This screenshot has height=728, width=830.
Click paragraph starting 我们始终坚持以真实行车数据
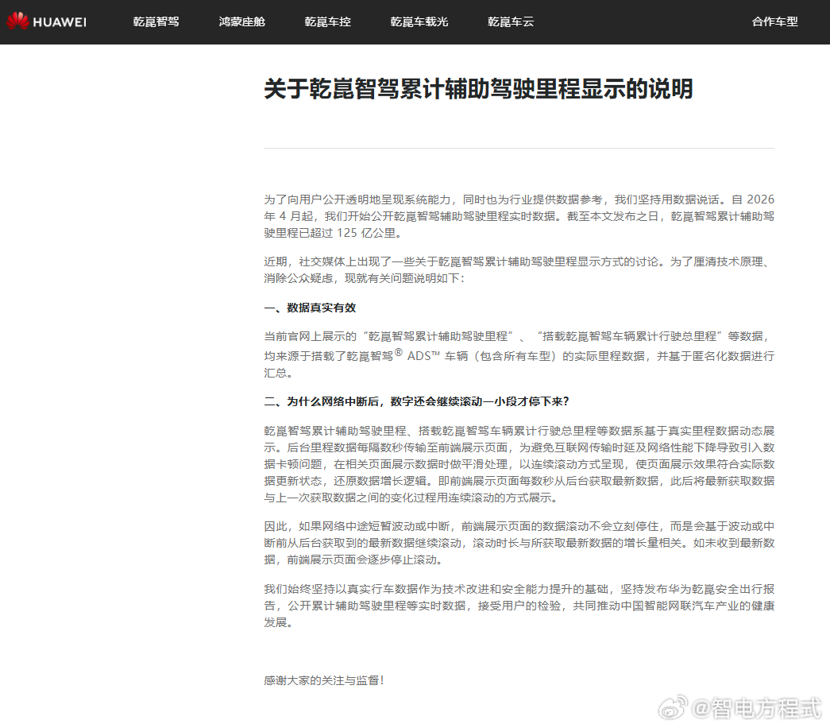(x=519, y=606)
